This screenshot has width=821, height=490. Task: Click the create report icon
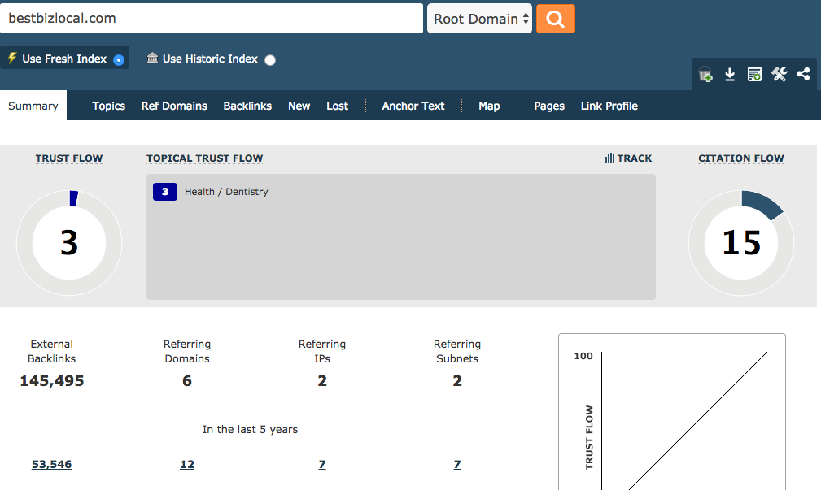[754, 75]
